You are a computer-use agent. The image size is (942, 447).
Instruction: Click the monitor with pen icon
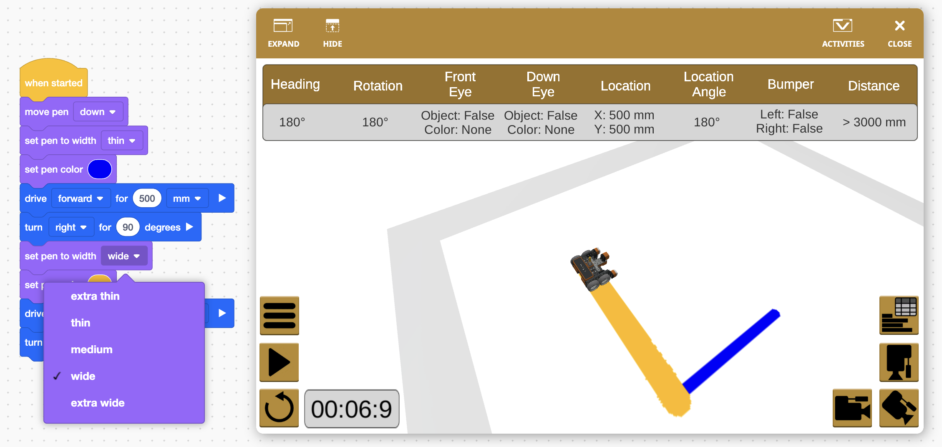899,362
